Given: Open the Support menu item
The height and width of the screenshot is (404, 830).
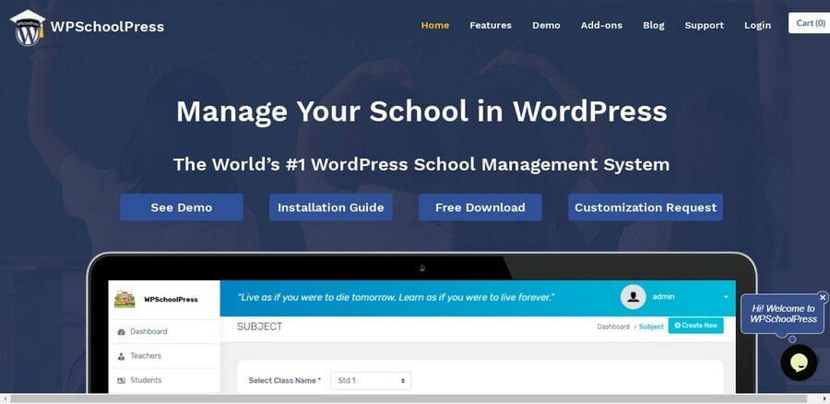Looking at the screenshot, I should click(704, 26).
